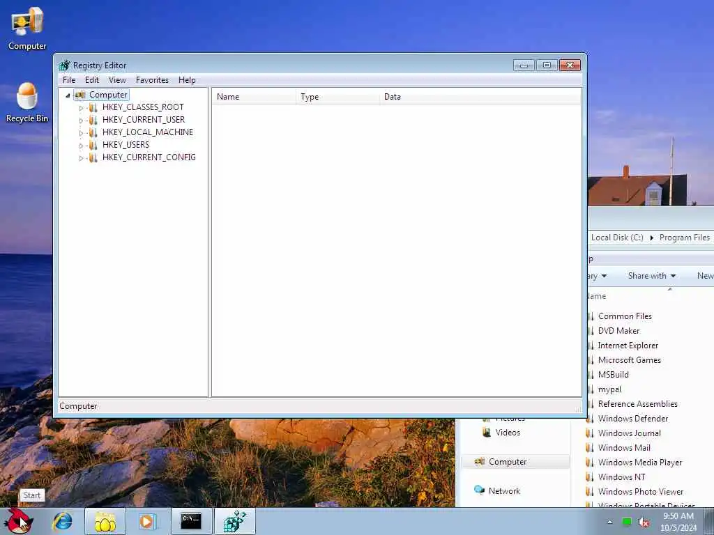Click the Windows NT folder icon
Image resolution: width=714 pixels, height=535 pixels.
[x=590, y=476]
